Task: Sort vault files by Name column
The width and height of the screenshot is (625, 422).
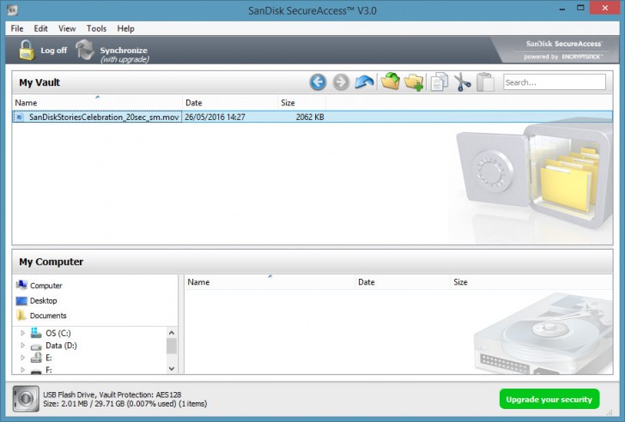Action: (97, 102)
